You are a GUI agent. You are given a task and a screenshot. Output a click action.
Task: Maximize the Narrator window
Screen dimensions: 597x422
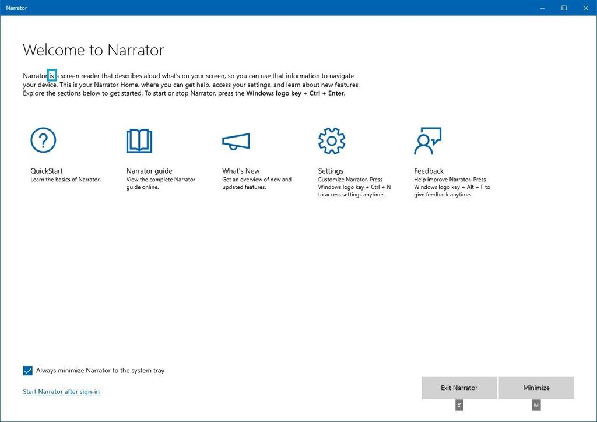[563, 8]
